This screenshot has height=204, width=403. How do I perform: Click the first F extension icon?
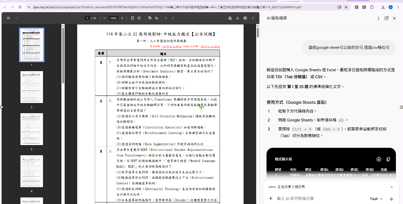click(357, 7)
